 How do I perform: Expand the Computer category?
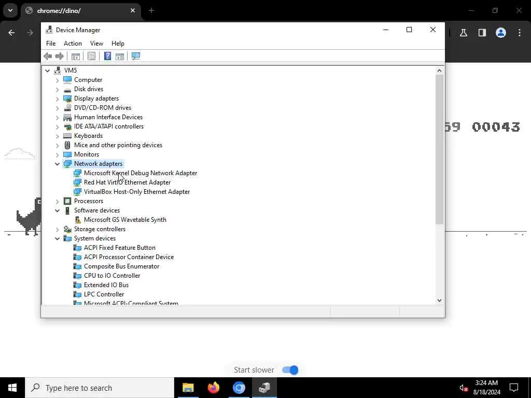point(57,80)
